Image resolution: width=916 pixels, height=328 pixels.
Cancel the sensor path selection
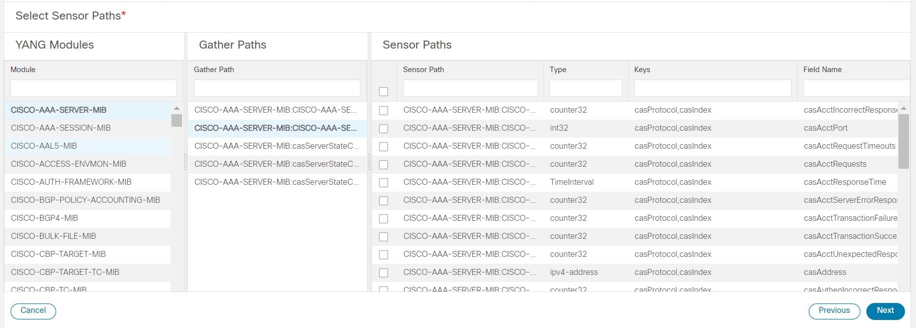(33, 311)
